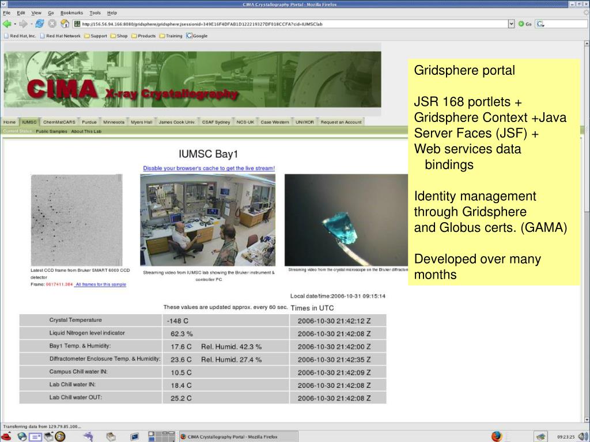
Task: Click the crystal microscope video image
Action: [x=346, y=220]
